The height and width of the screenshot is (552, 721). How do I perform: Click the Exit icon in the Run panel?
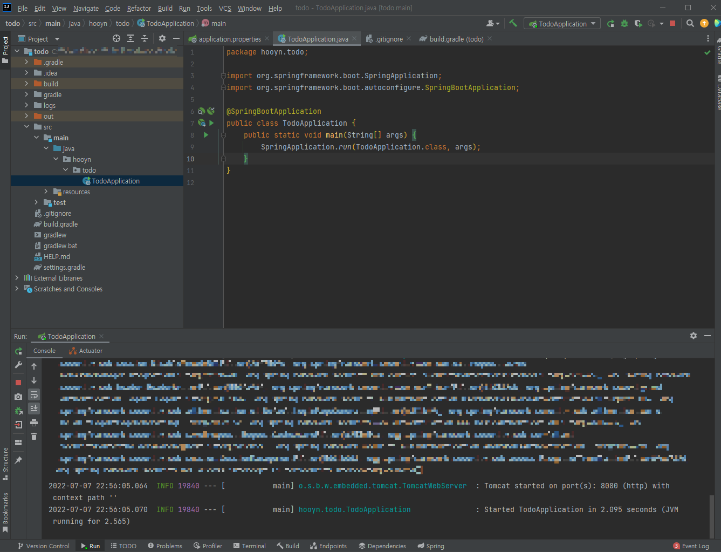pos(18,425)
